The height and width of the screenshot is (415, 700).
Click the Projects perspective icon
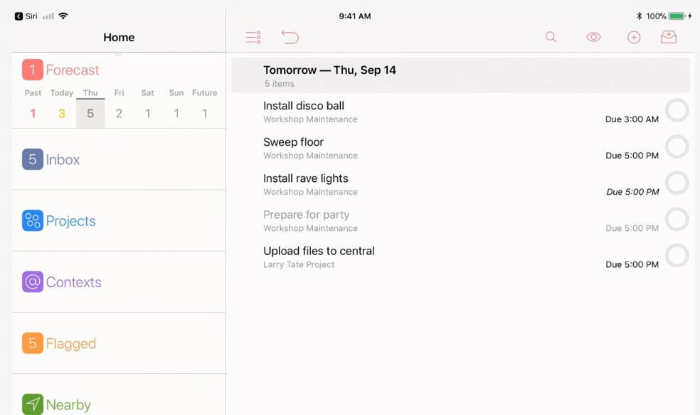(x=32, y=220)
